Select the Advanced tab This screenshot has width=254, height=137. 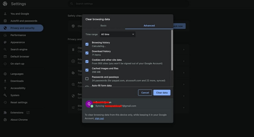tap(149, 26)
